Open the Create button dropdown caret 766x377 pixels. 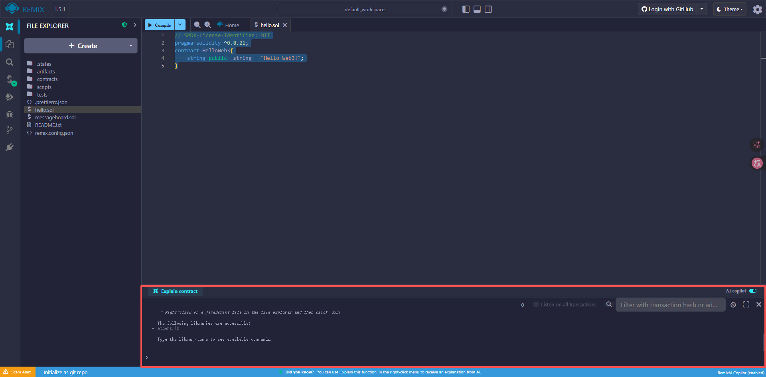[x=131, y=45]
